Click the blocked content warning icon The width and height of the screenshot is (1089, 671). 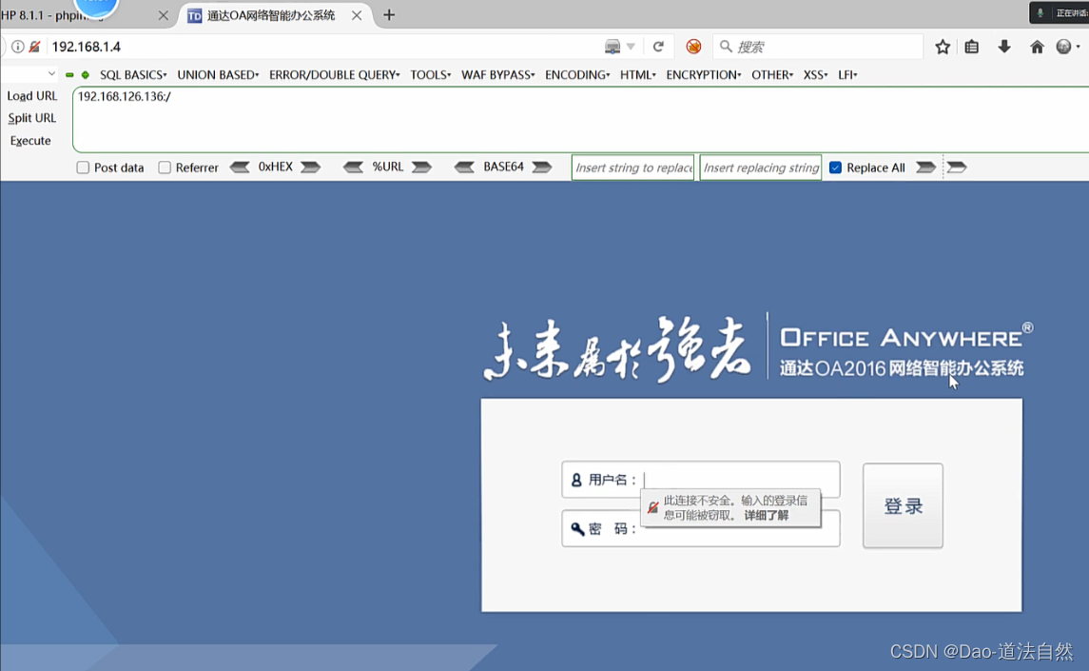(x=693, y=46)
